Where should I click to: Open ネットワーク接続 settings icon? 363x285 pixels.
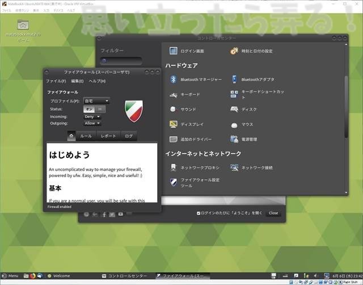tap(234, 167)
